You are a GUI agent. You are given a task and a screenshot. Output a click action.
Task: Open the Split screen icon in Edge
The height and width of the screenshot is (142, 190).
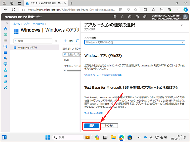point(145,10)
